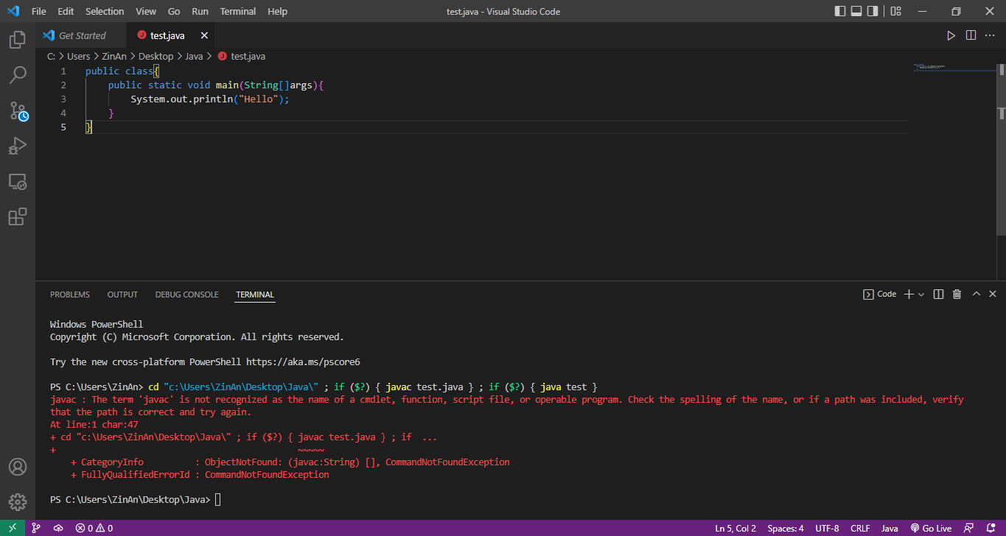Maximize the panel size with chevron up
Image resolution: width=1006 pixels, height=536 pixels.
tap(976, 294)
